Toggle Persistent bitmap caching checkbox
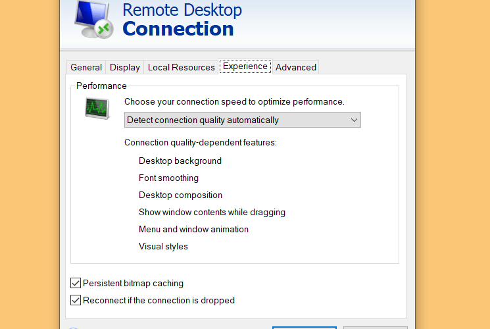Viewport: 490px width, 329px height. [x=76, y=283]
